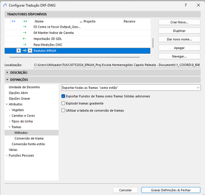Uncheck Exportar Fundos de Trama como Tramas Sólidas
The width and height of the screenshot is (205, 195).
[x=63, y=96]
